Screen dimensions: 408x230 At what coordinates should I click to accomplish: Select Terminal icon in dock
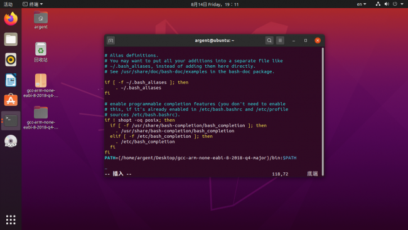(11, 120)
